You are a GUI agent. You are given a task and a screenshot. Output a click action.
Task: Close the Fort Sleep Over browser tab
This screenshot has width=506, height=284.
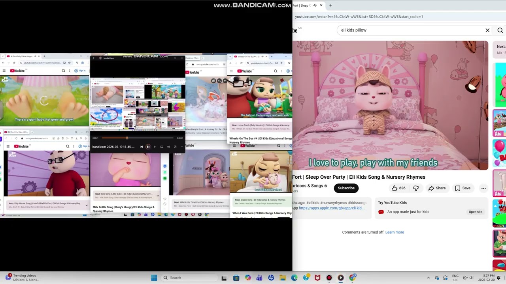[x=321, y=6]
